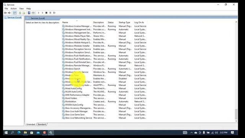Open the View menu
The height and width of the screenshot is (138, 245).
(x=21, y=8)
